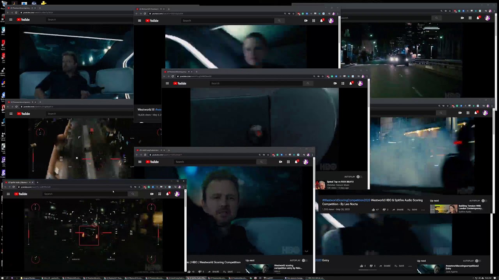Toggle autoplay above Building Tension suggestion
Screen dimensions: 499x280
tap(484, 201)
